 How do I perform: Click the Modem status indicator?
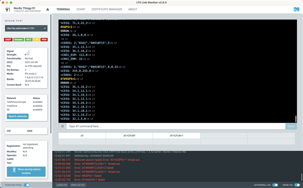[x=18, y=40]
